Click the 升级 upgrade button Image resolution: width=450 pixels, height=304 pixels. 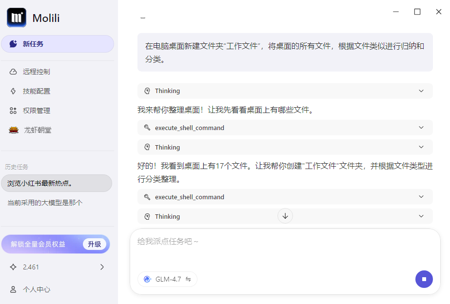pos(95,244)
